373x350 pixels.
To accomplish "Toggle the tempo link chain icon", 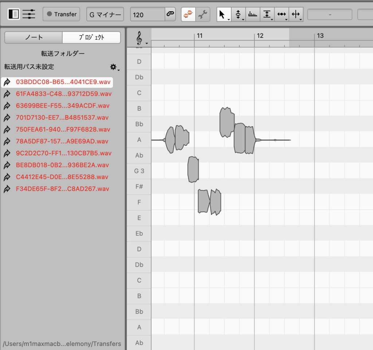I will coord(170,14).
